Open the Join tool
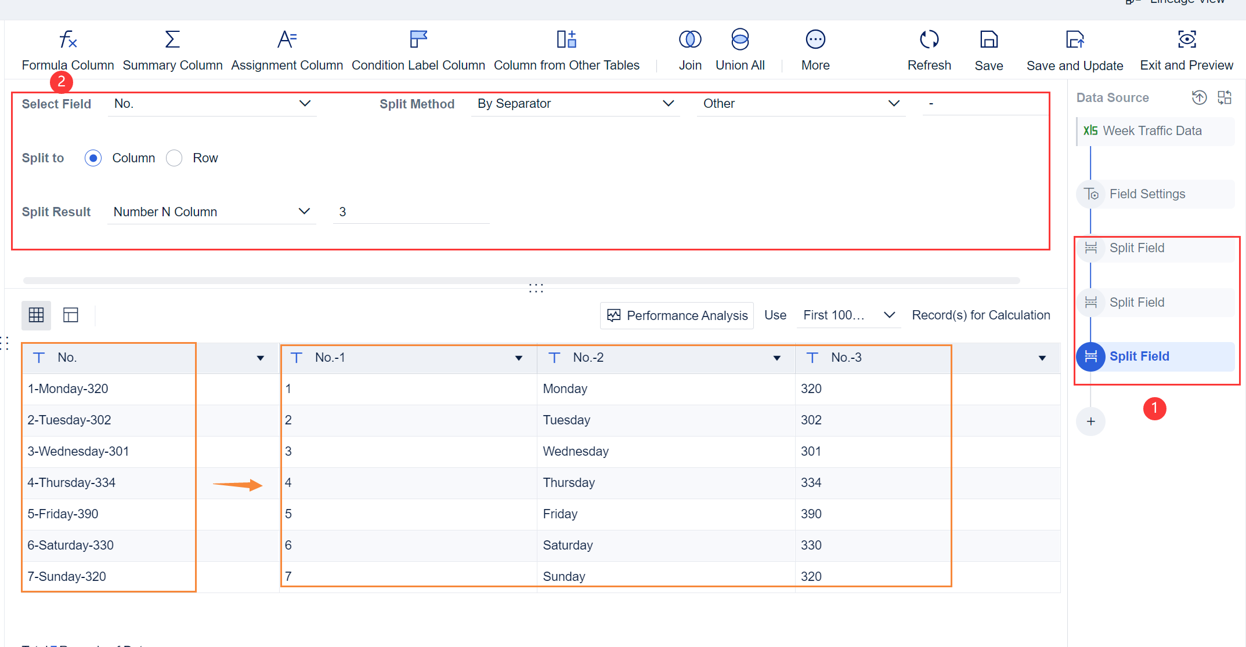 click(x=690, y=50)
